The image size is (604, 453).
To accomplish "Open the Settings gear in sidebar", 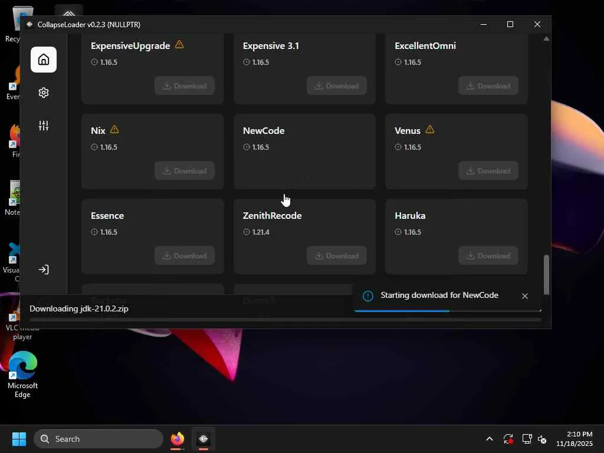I will tap(44, 93).
